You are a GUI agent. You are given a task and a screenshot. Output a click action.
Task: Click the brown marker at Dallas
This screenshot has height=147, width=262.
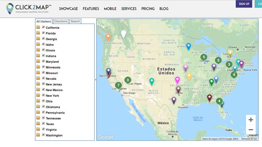point(178,89)
